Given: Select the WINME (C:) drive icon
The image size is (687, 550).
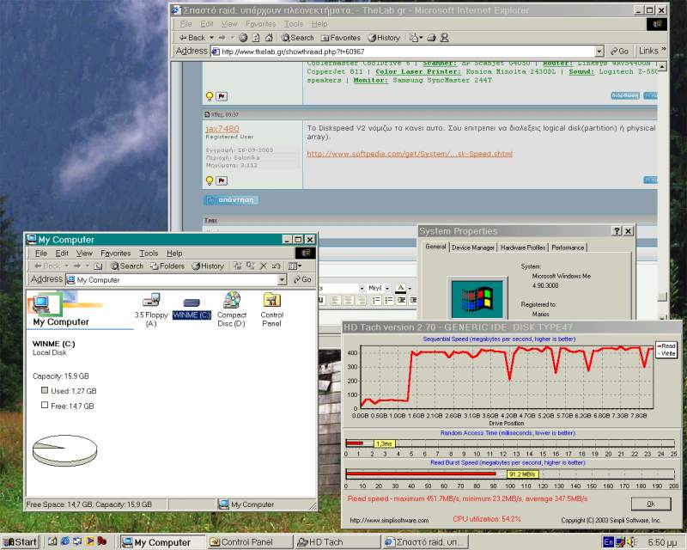Looking at the screenshot, I should coord(192,309).
